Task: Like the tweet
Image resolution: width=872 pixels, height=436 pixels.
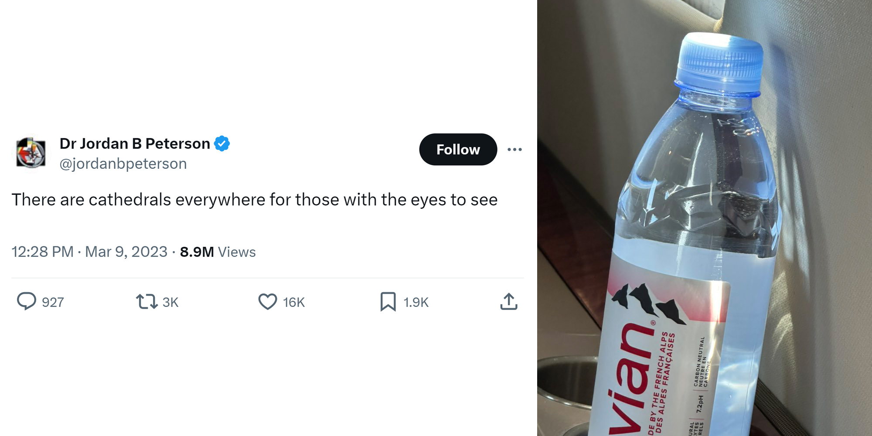Action: 269,301
